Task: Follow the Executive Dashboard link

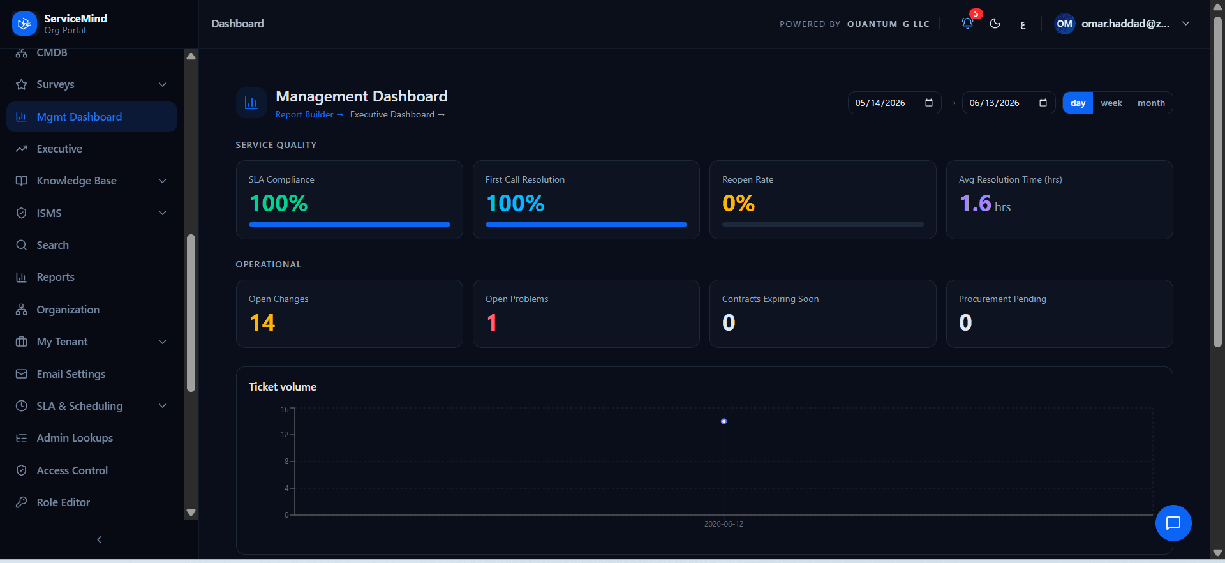Action: click(x=397, y=114)
